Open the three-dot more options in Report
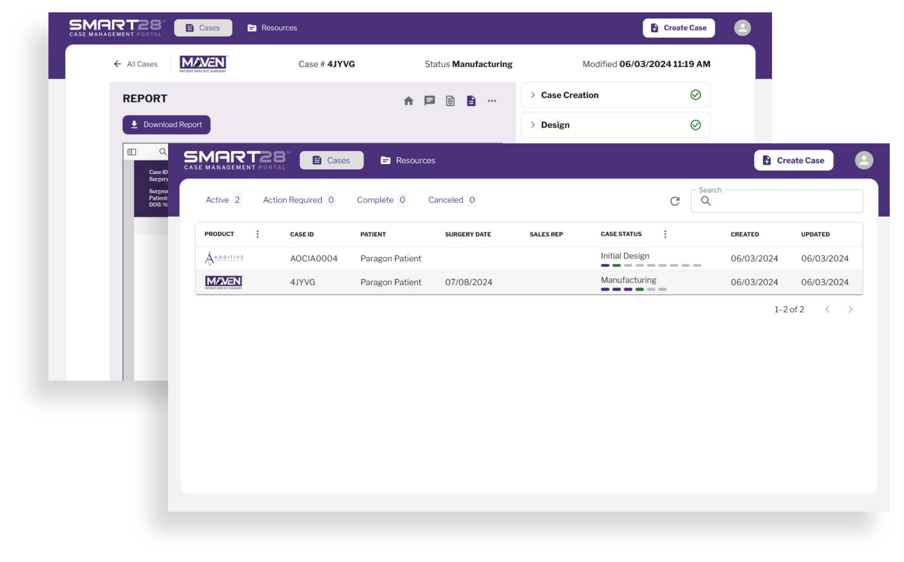904x562 pixels. tap(492, 101)
